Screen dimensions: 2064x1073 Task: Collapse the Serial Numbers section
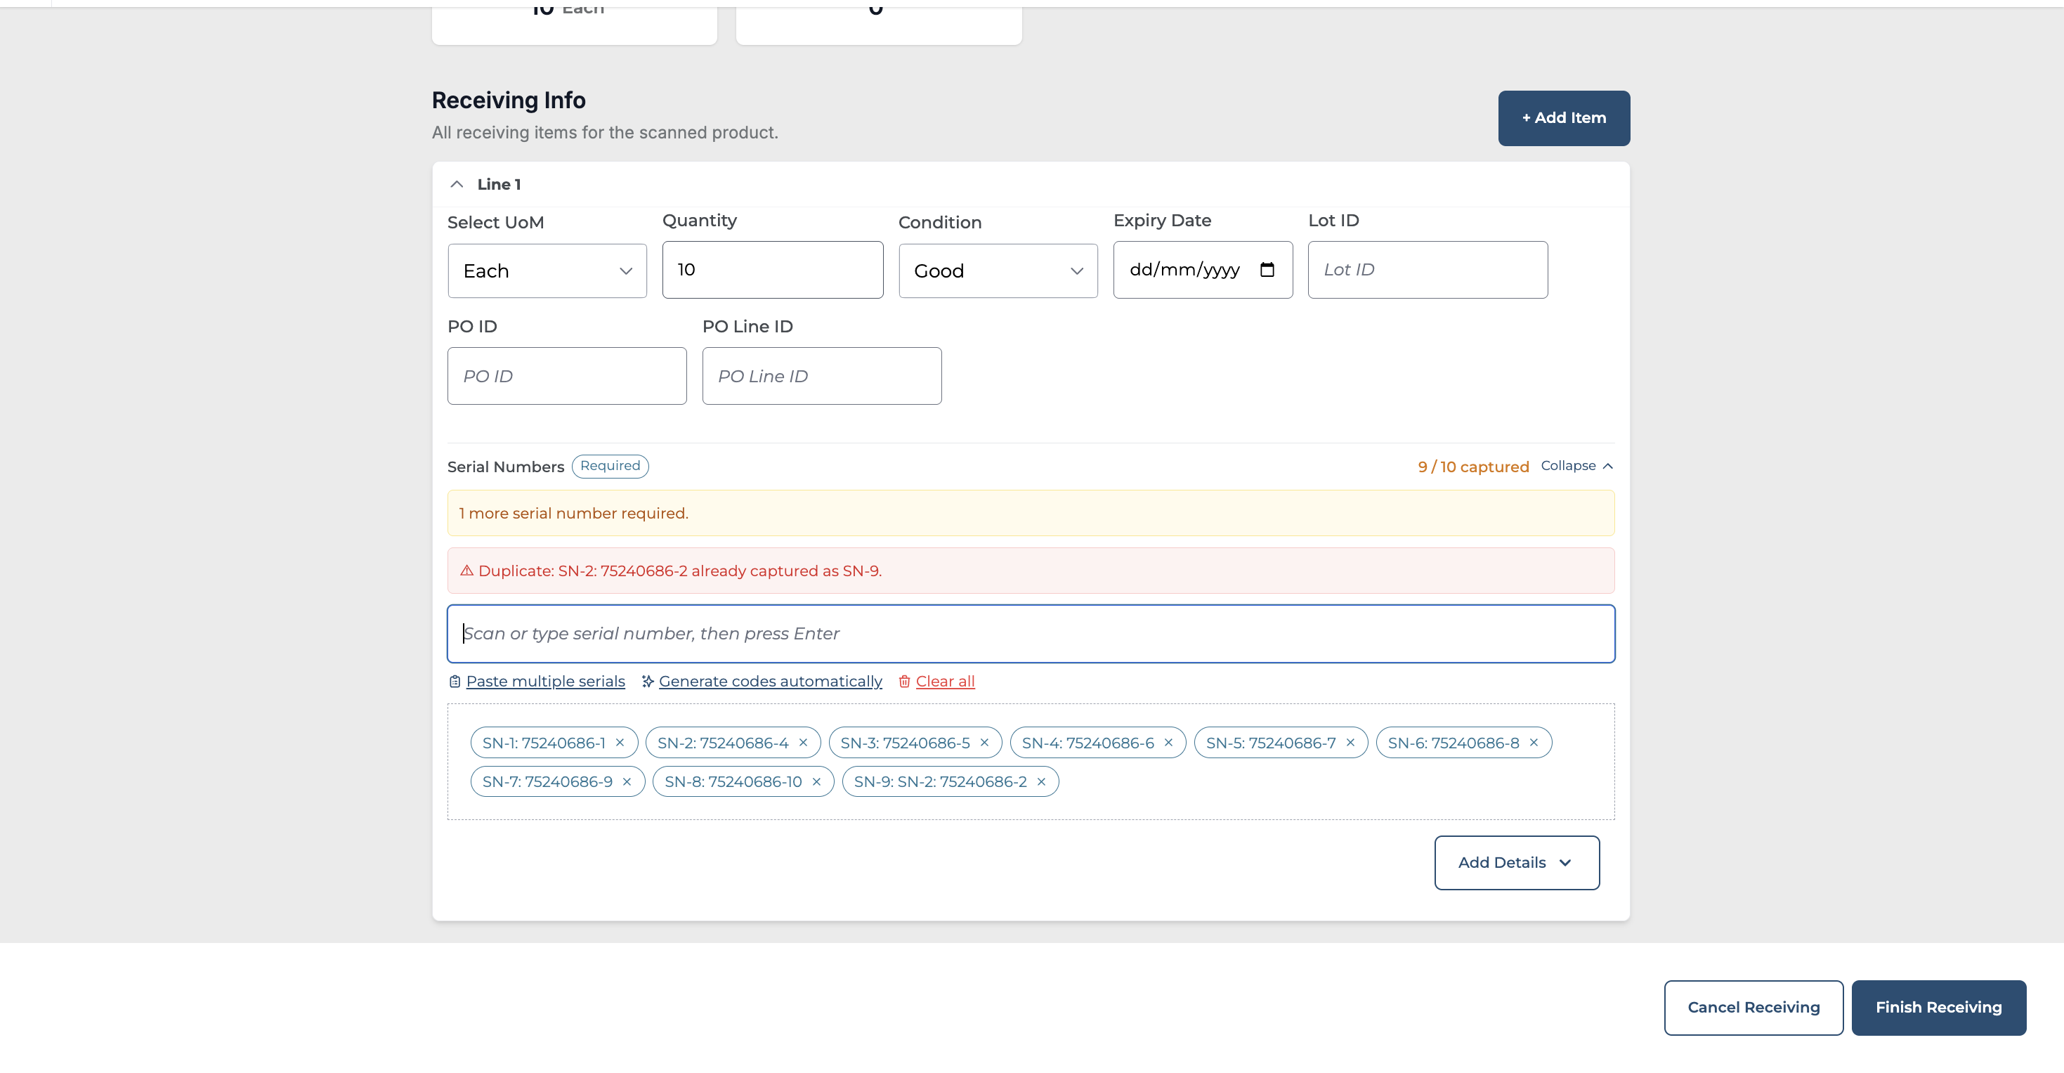1576,466
